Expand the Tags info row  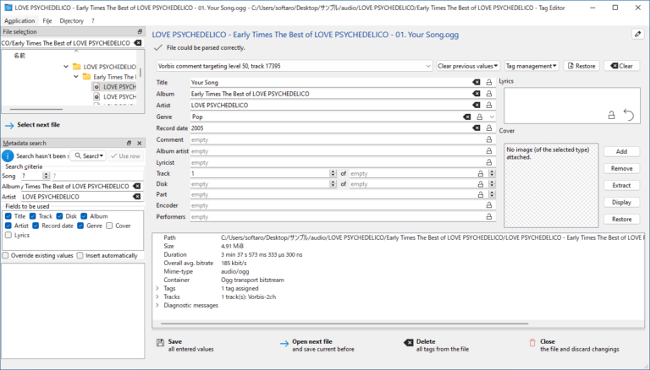tap(157, 288)
